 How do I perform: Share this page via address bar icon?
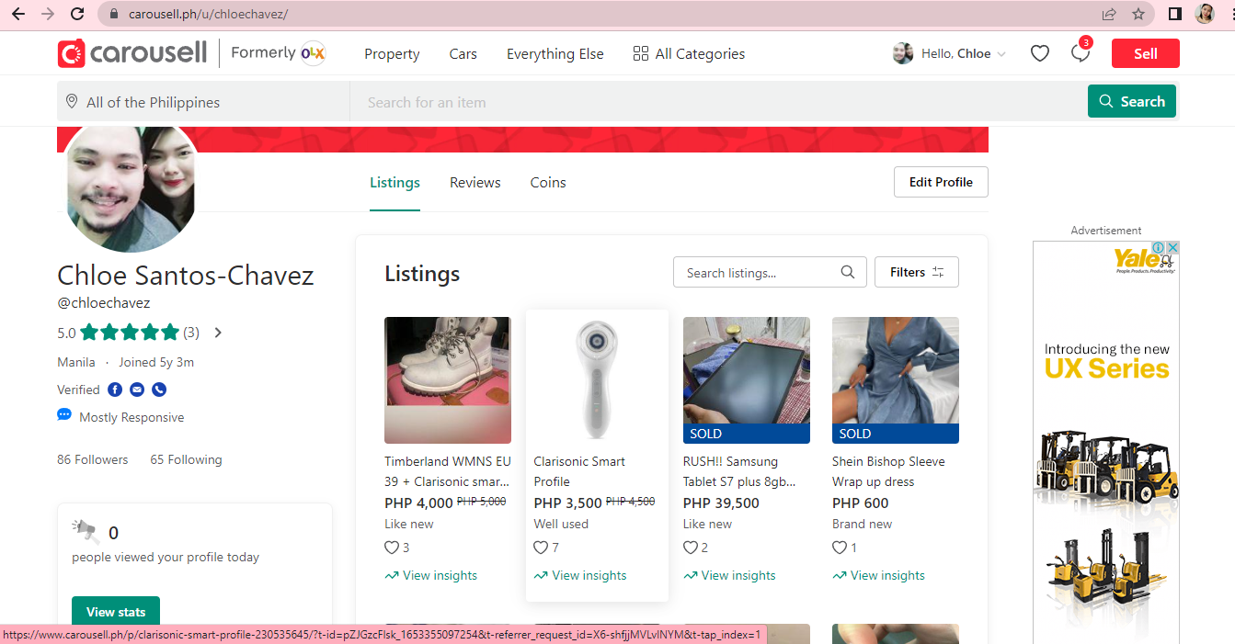coord(1109,14)
